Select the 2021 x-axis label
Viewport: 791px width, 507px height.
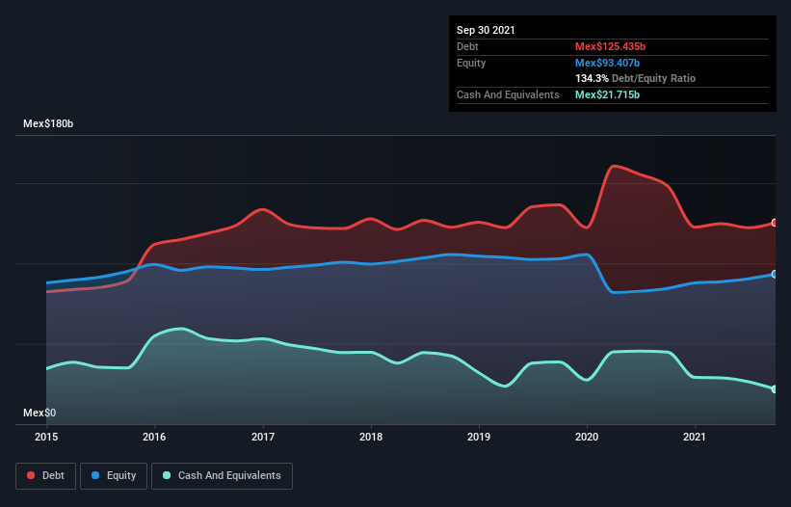pos(695,437)
